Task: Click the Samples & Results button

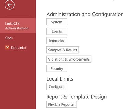Action: coord(62,50)
